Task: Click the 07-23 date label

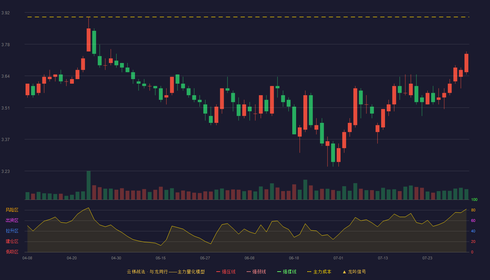Action: 427,258
